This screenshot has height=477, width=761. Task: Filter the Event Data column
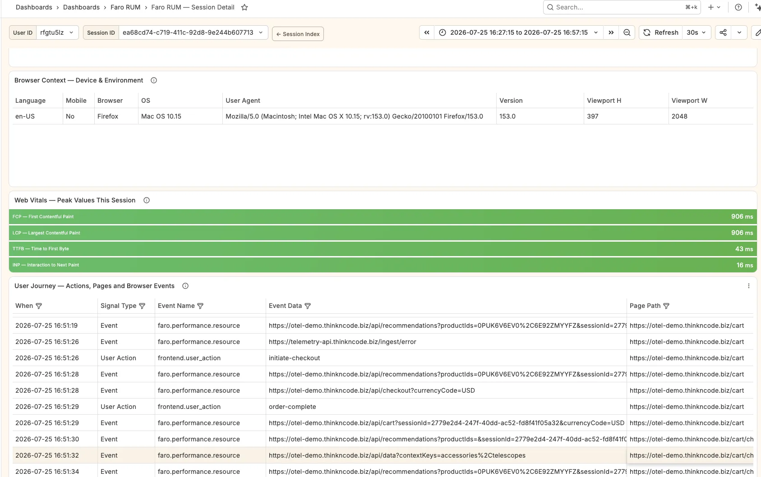tap(308, 306)
